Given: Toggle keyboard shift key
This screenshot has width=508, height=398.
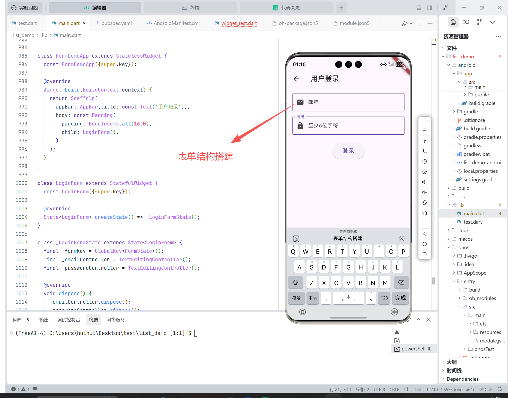Looking at the screenshot, I should pyautogui.click(x=295, y=283).
